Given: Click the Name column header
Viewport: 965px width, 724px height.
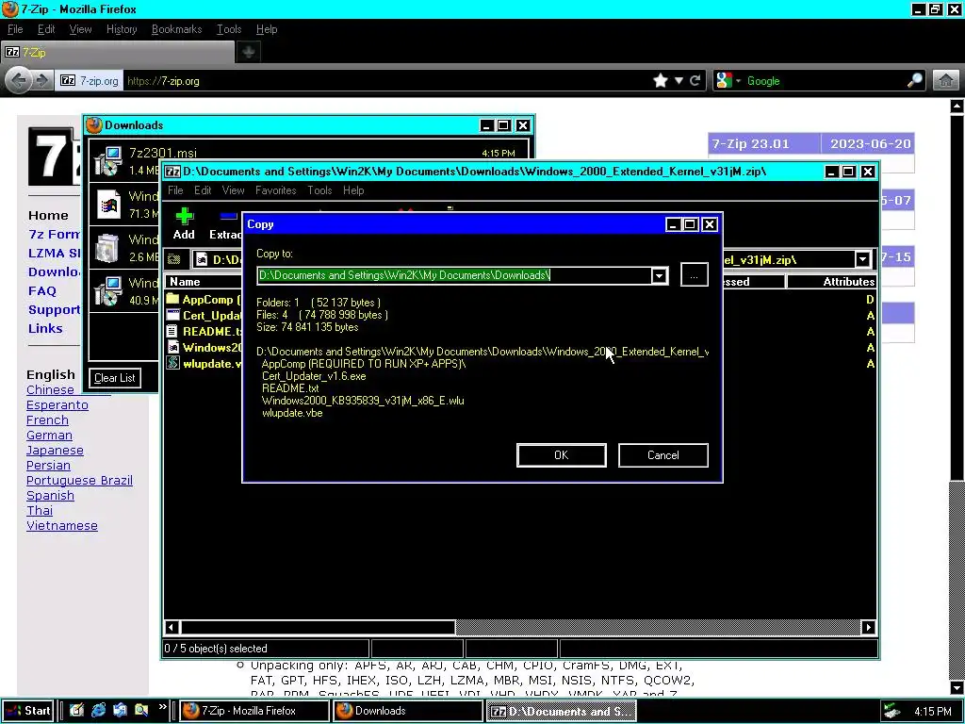Looking at the screenshot, I should tap(204, 281).
